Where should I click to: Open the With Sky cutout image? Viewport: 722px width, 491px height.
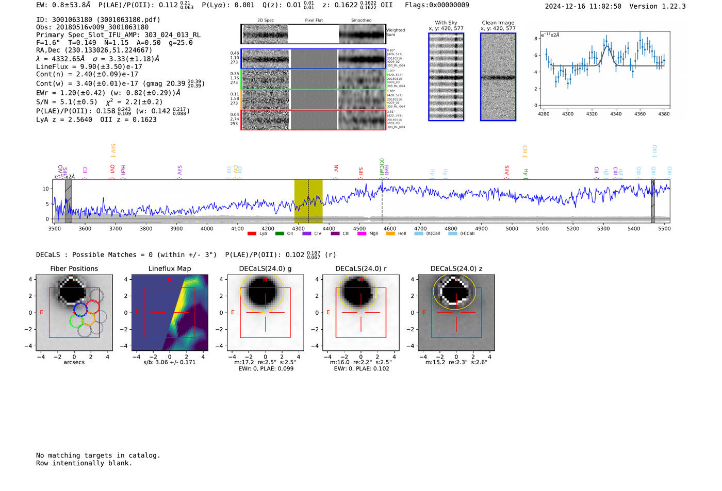coord(446,77)
